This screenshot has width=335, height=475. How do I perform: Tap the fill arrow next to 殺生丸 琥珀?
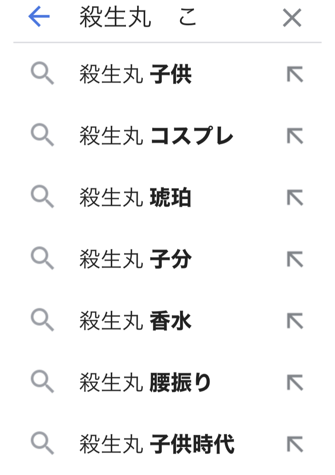(x=295, y=198)
